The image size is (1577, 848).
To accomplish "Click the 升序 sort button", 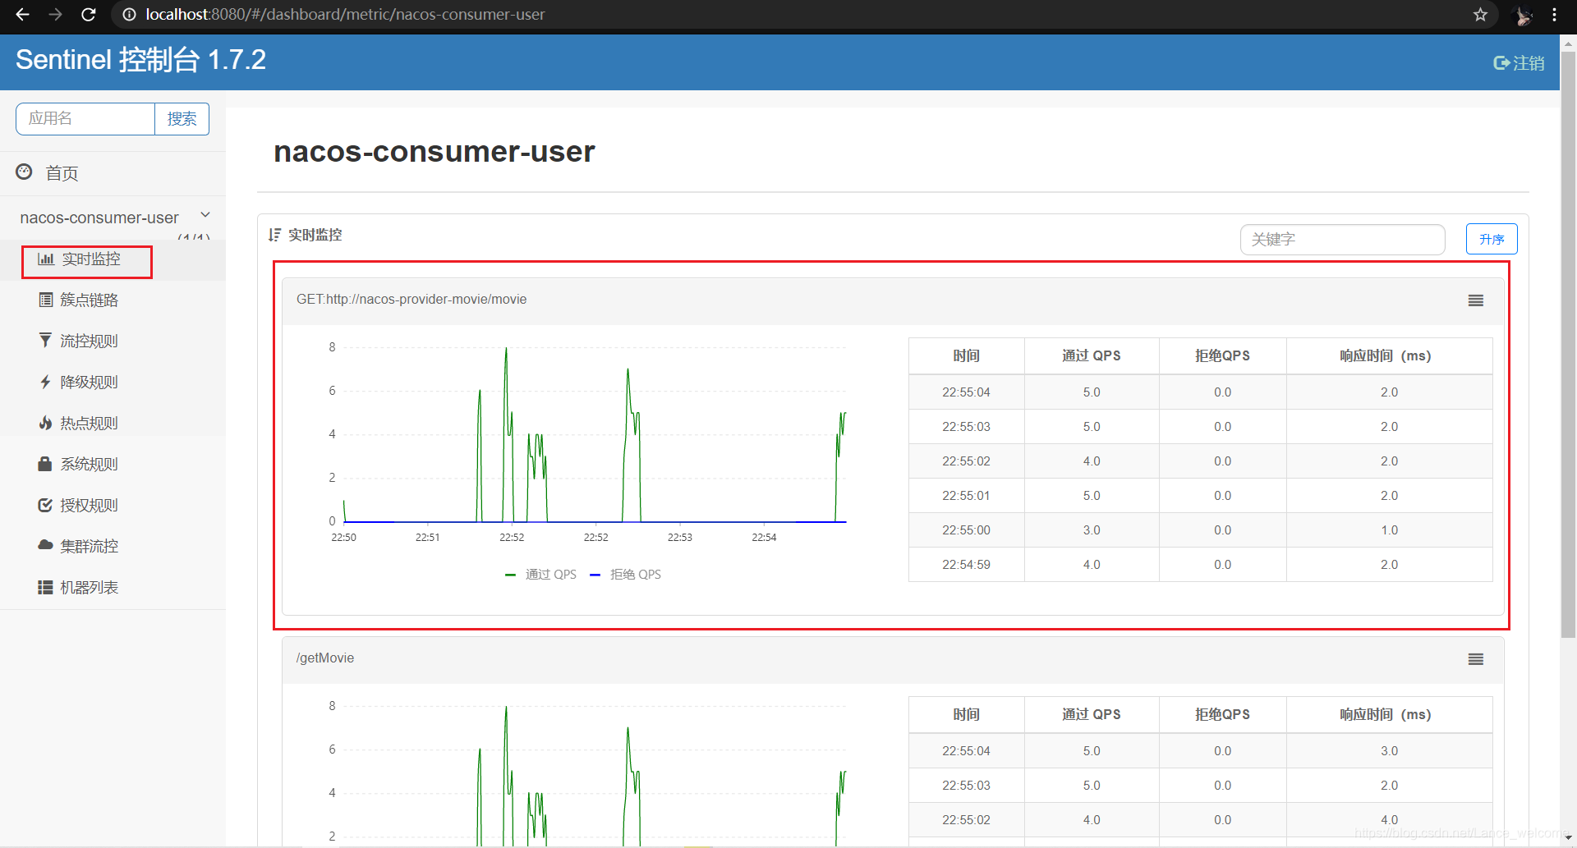I will click(1492, 239).
